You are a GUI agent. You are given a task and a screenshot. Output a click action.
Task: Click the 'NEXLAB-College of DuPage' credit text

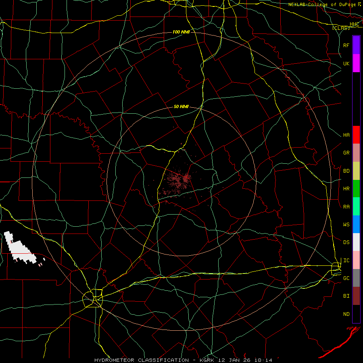pos(322,4)
